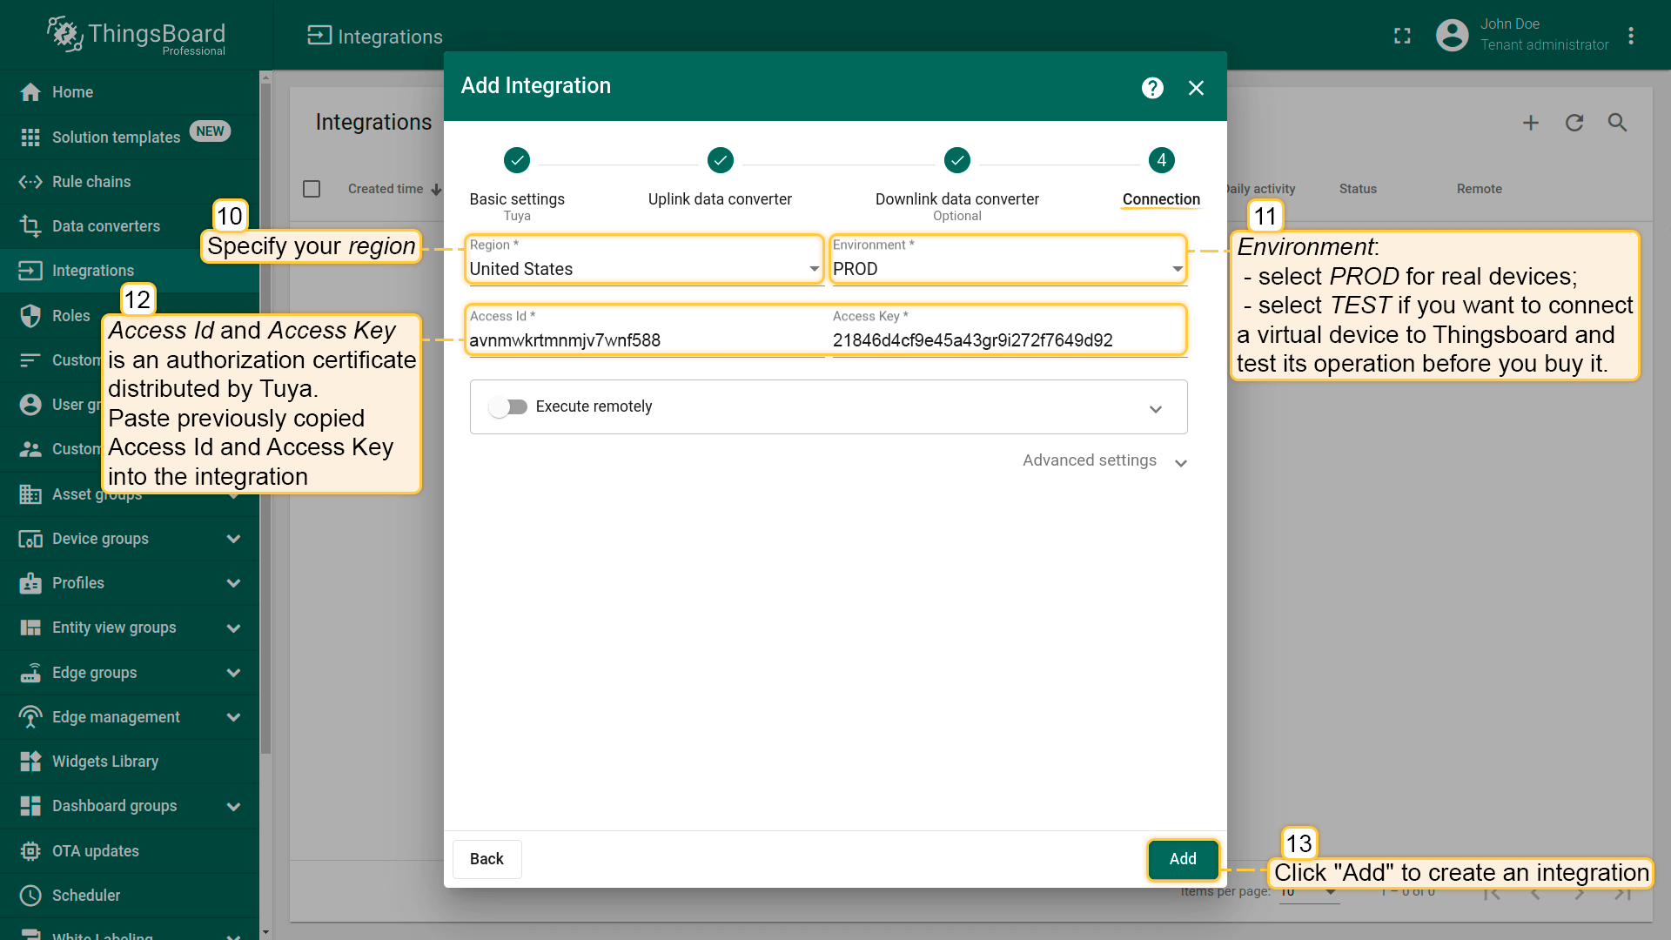Screen dimensions: 1671x940
Task: Check the select-all table checkbox
Action: [312, 189]
